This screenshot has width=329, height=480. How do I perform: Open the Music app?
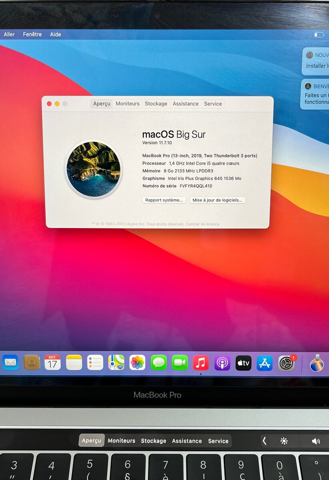(201, 363)
